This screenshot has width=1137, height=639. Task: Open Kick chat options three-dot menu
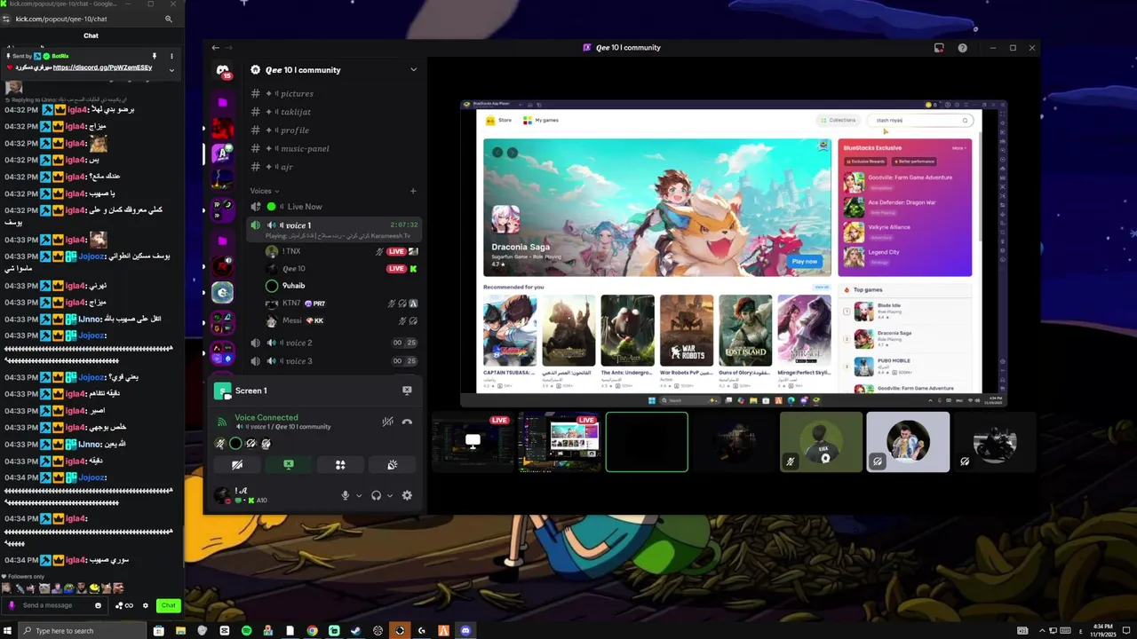pos(171,56)
